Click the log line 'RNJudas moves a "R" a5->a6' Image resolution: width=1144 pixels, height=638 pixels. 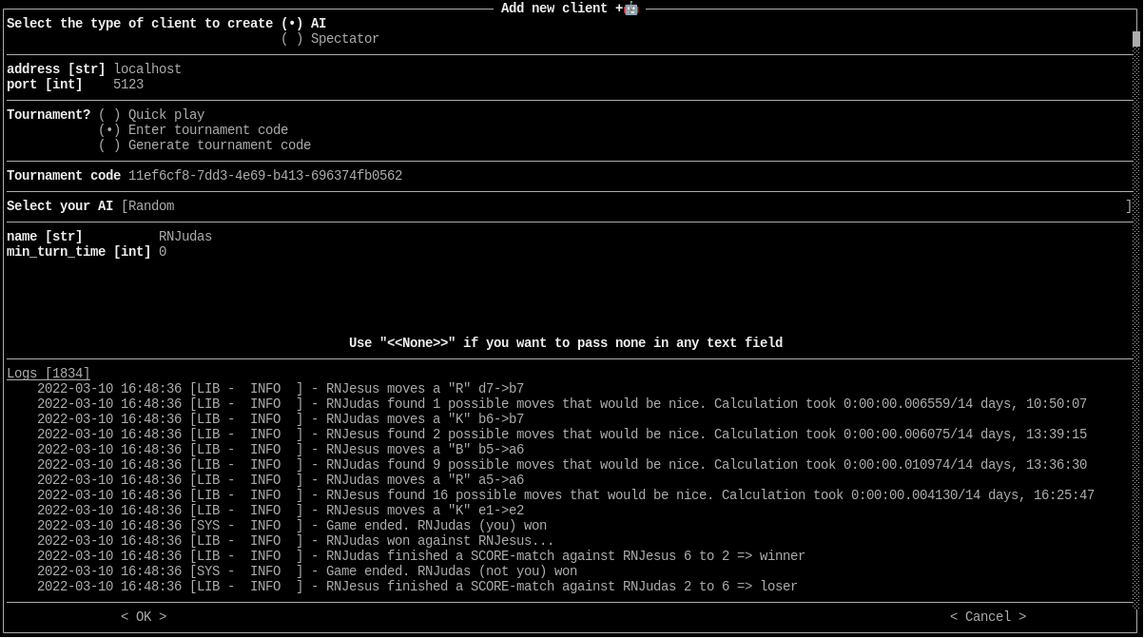[x=281, y=480]
